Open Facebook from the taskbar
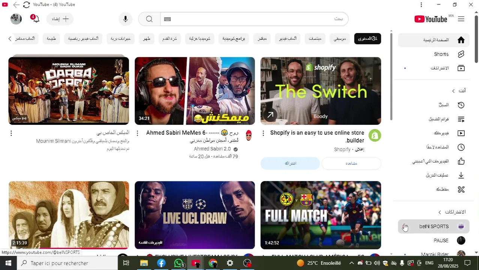Screen dimensions: 479x270 click(x=161, y=263)
